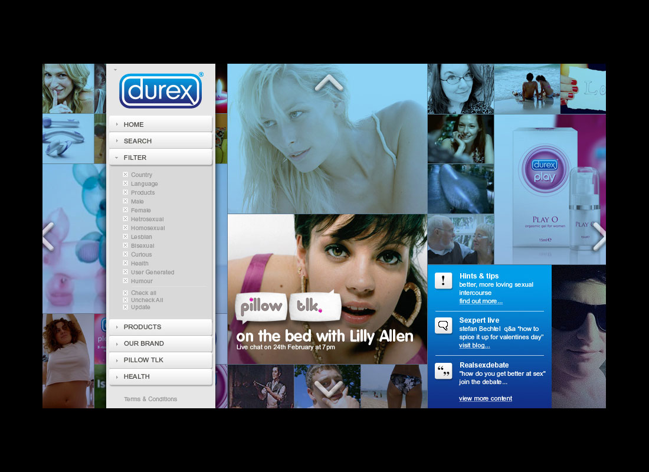Expand the OUR BRAND menu section

click(x=160, y=343)
